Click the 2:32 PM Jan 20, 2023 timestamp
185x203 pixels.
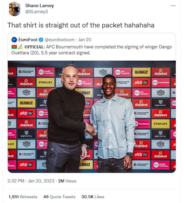pyautogui.click(x=31, y=181)
